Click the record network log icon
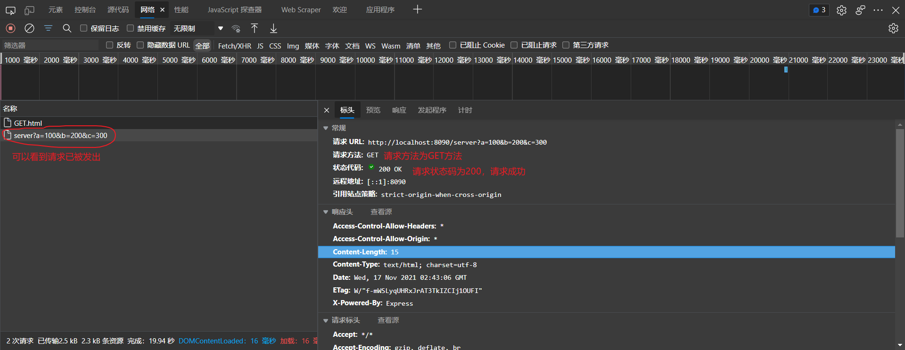Image resolution: width=905 pixels, height=350 pixels. [x=10, y=28]
